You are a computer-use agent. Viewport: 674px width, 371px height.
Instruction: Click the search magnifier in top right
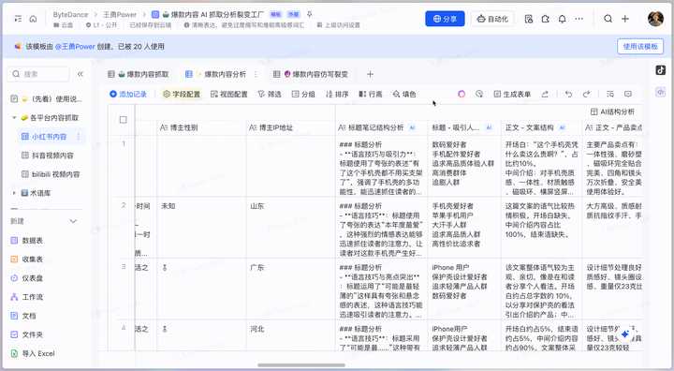point(608,19)
